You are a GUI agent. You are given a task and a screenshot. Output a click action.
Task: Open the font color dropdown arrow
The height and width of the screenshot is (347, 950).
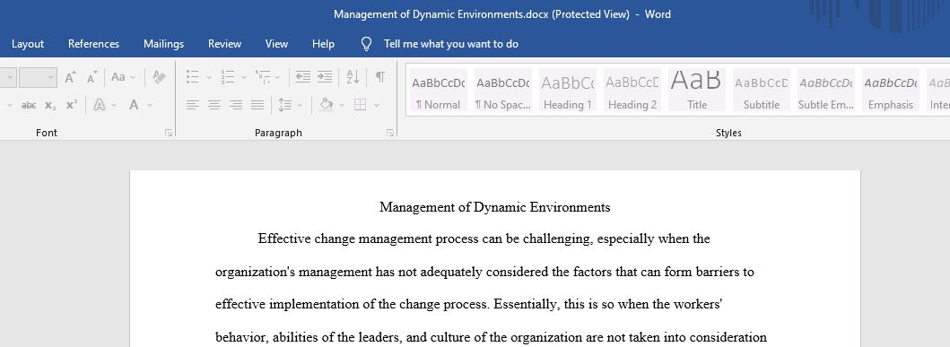point(150,106)
